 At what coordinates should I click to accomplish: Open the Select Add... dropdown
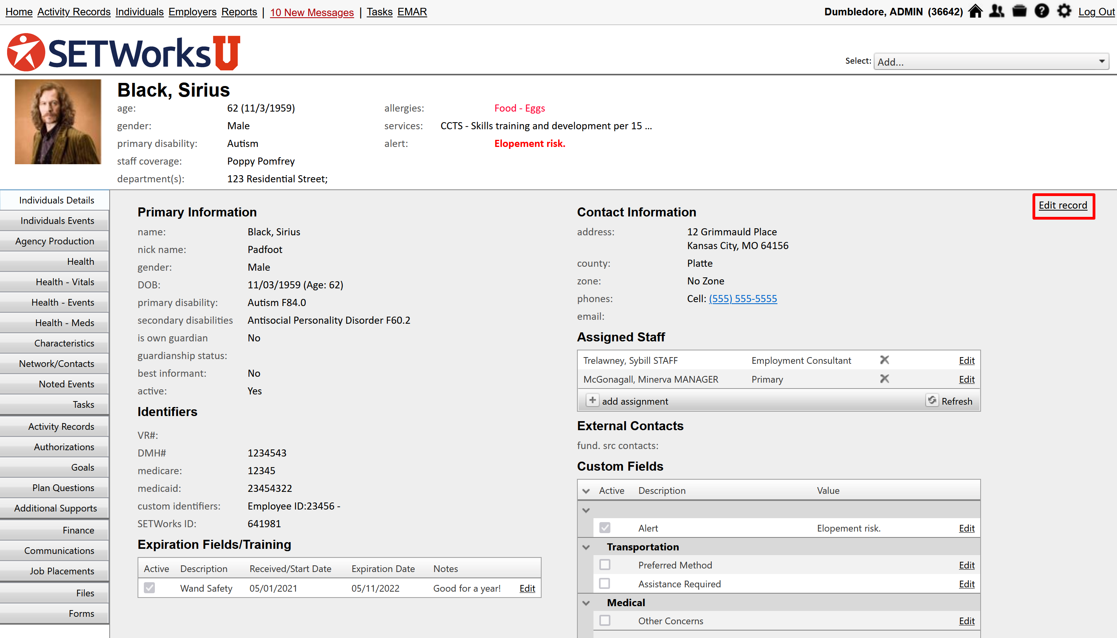click(x=991, y=62)
